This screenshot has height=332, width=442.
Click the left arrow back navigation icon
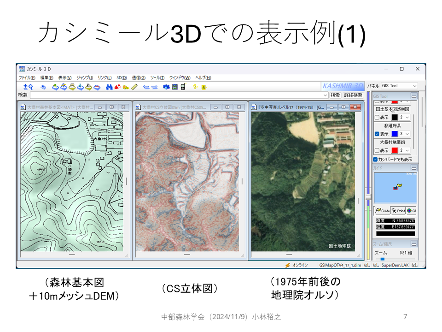(x=146, y=87)
